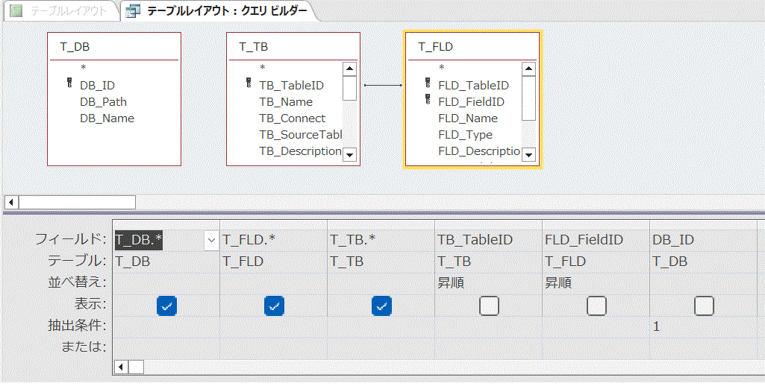
Task: Uncheck the show box for T_FLD.* column
Action: (x=274, y=305)
